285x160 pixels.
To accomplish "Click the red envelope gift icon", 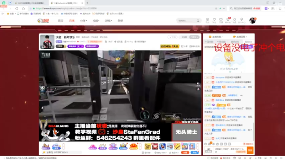I will tap(133, 146).
